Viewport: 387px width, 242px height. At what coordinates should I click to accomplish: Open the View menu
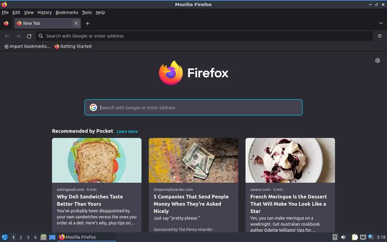point(29,12)
